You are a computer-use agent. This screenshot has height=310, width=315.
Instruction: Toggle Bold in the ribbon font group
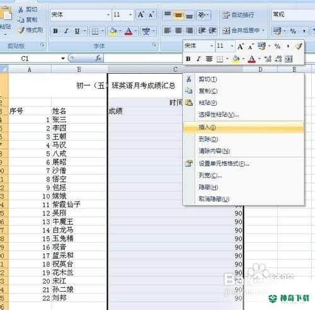coord(55,31)
